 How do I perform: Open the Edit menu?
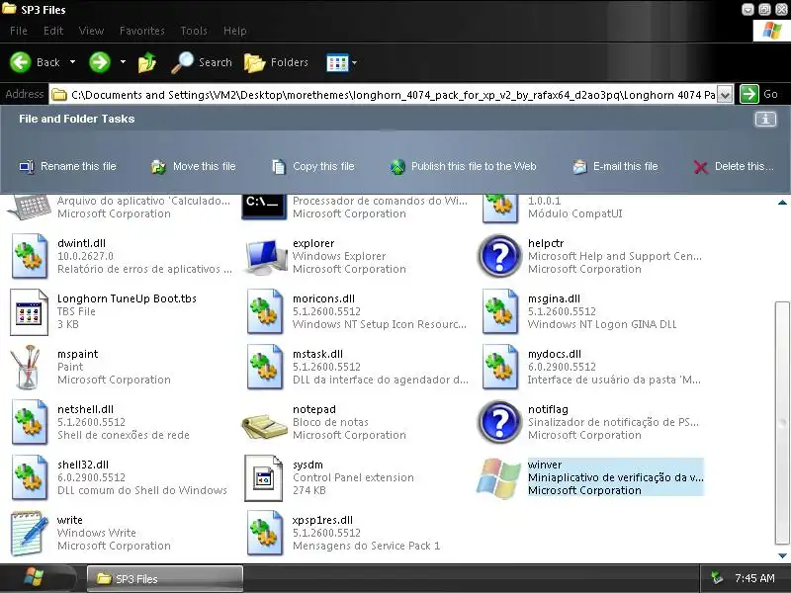(x=53, y=31)
